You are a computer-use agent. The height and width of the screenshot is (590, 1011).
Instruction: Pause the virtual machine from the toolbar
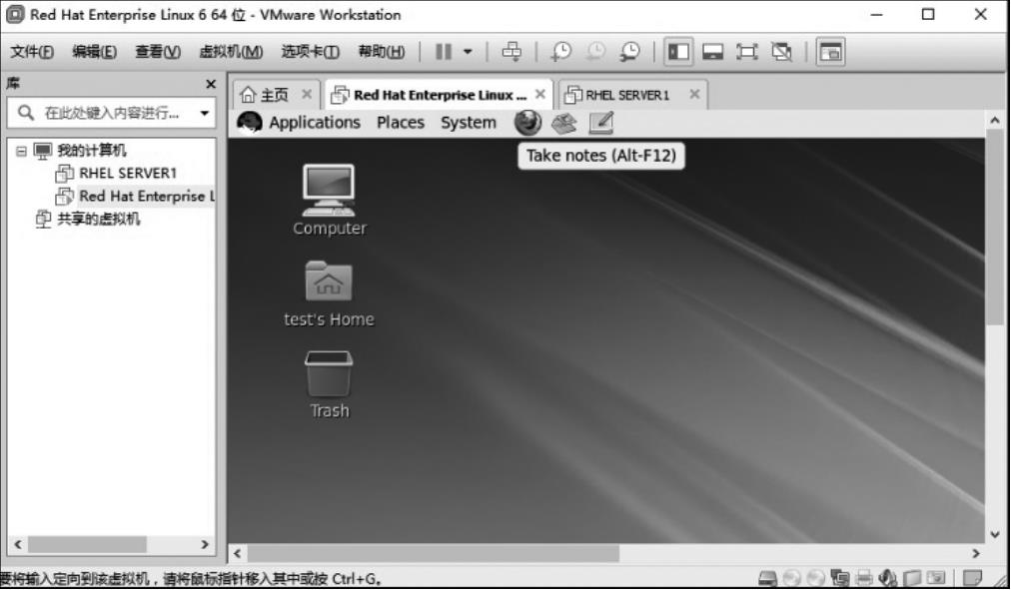[x=444, y=52]
